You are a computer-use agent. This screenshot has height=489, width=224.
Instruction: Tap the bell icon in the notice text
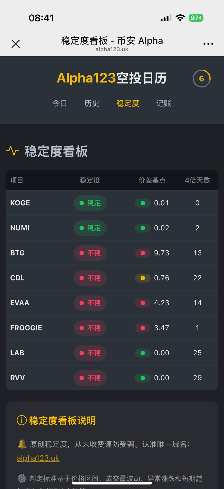(x=22, y=444)
